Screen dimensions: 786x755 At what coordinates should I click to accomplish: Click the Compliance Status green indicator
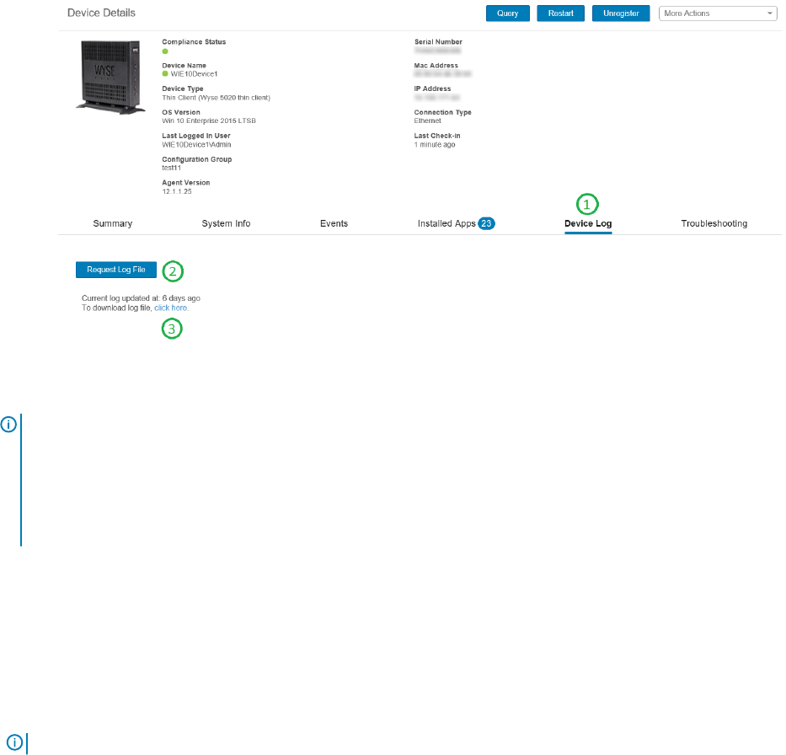165,51
